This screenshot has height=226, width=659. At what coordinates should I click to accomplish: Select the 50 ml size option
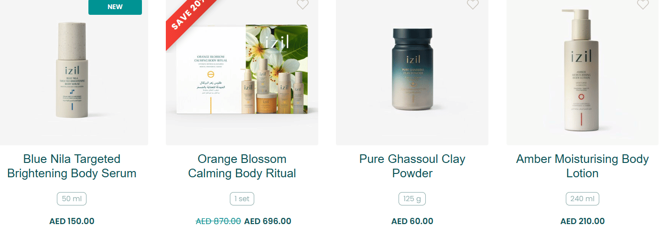click(x=72, y=199)
